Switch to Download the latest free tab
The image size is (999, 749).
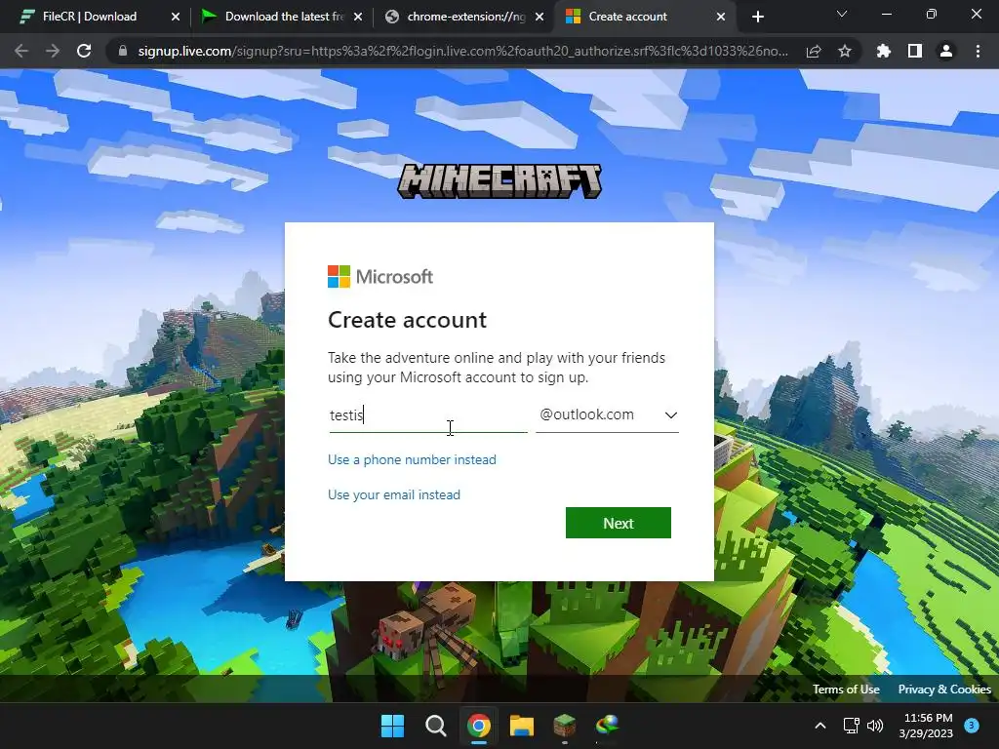click(x=282, y=17)
